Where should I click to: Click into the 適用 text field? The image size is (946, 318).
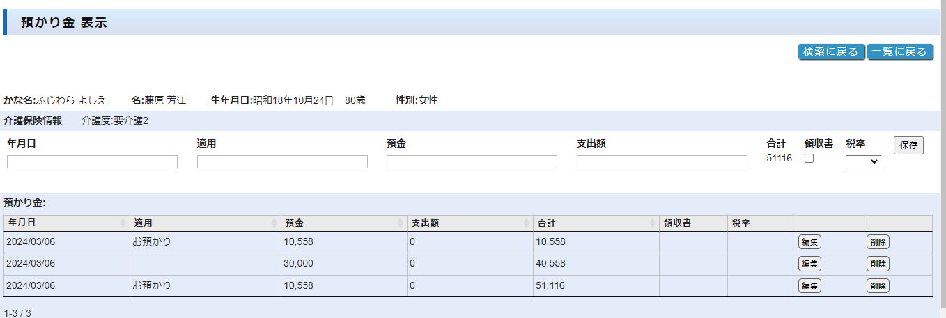282,161
